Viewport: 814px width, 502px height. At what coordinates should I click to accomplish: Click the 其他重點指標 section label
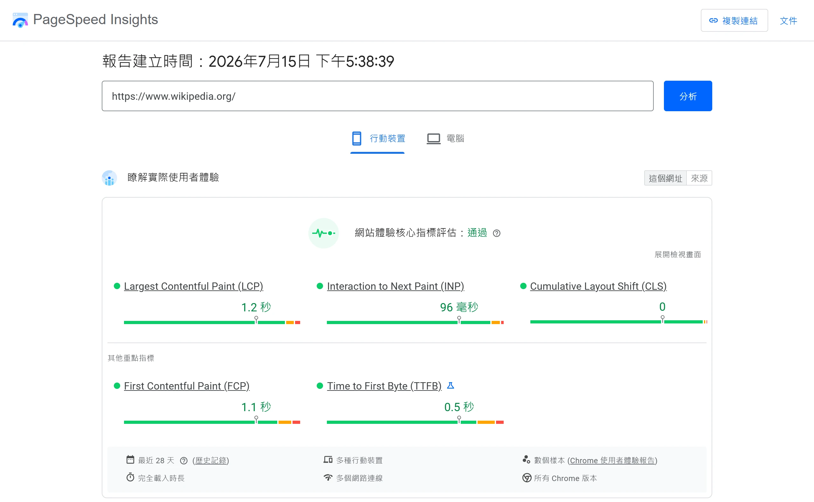(x=131, y=358)
